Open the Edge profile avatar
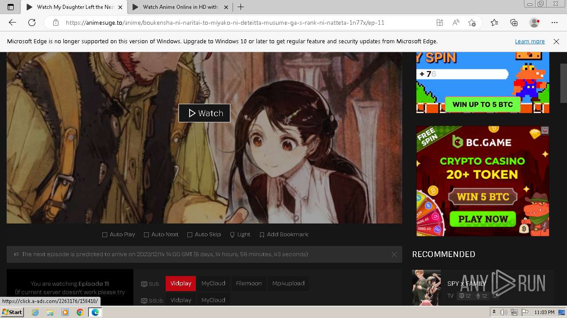This screenshot has height=318, width=567. coord(534,23)
